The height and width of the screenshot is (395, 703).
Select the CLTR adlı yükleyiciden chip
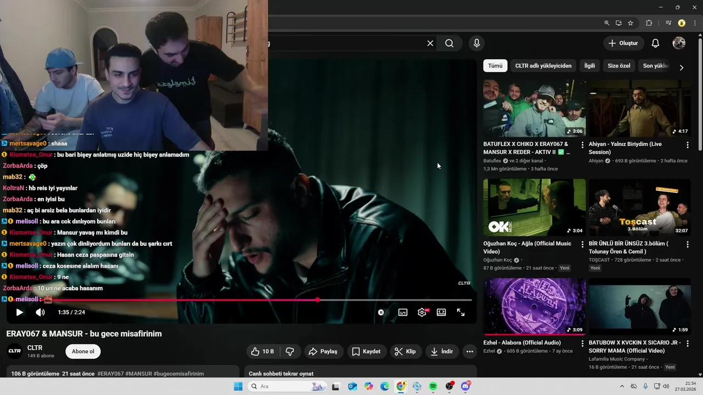543,66
